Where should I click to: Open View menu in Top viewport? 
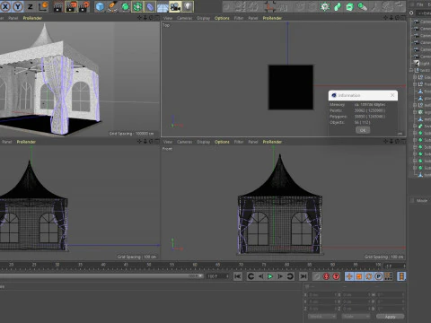[168, 18]
